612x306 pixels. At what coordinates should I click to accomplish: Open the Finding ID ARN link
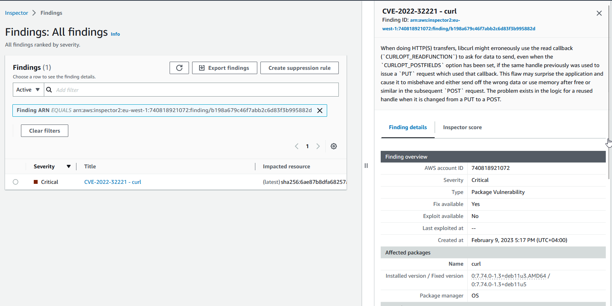[x=459, y=24]
